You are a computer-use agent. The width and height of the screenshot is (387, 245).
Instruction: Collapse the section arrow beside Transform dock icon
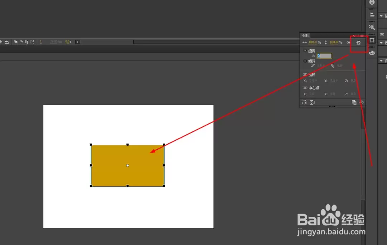coord(381,43)
